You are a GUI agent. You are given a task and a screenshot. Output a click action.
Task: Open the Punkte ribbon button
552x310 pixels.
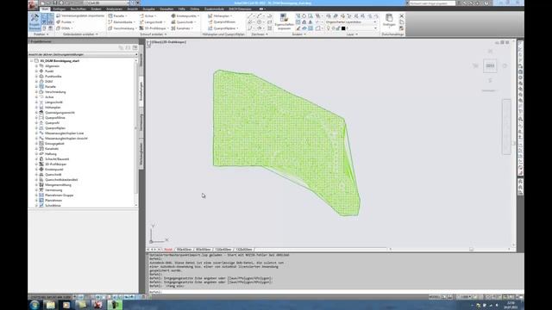pyautogui.click(x=66, y=22)
